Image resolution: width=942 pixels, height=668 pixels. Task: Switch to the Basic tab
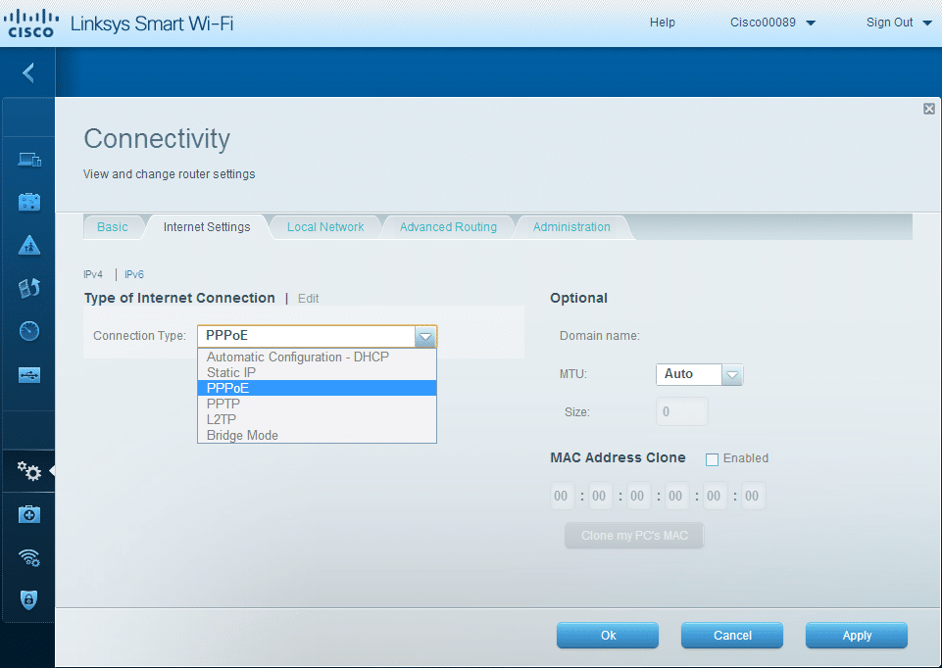[x=113, y=227]
